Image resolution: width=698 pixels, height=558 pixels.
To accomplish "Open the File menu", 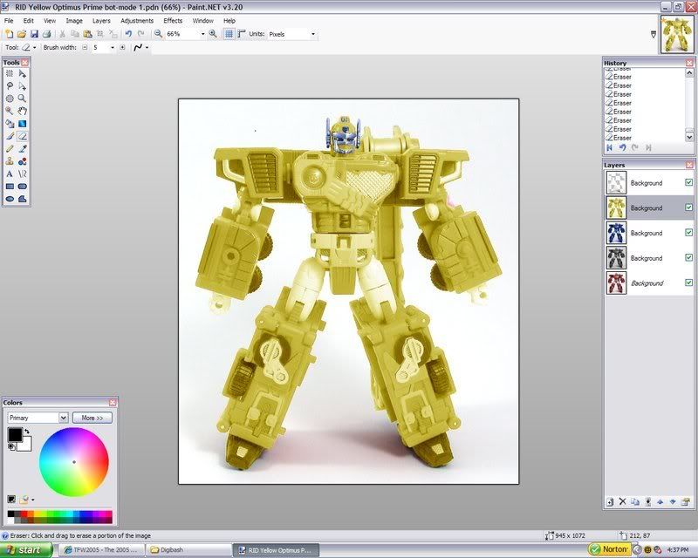I will [9, 20].
